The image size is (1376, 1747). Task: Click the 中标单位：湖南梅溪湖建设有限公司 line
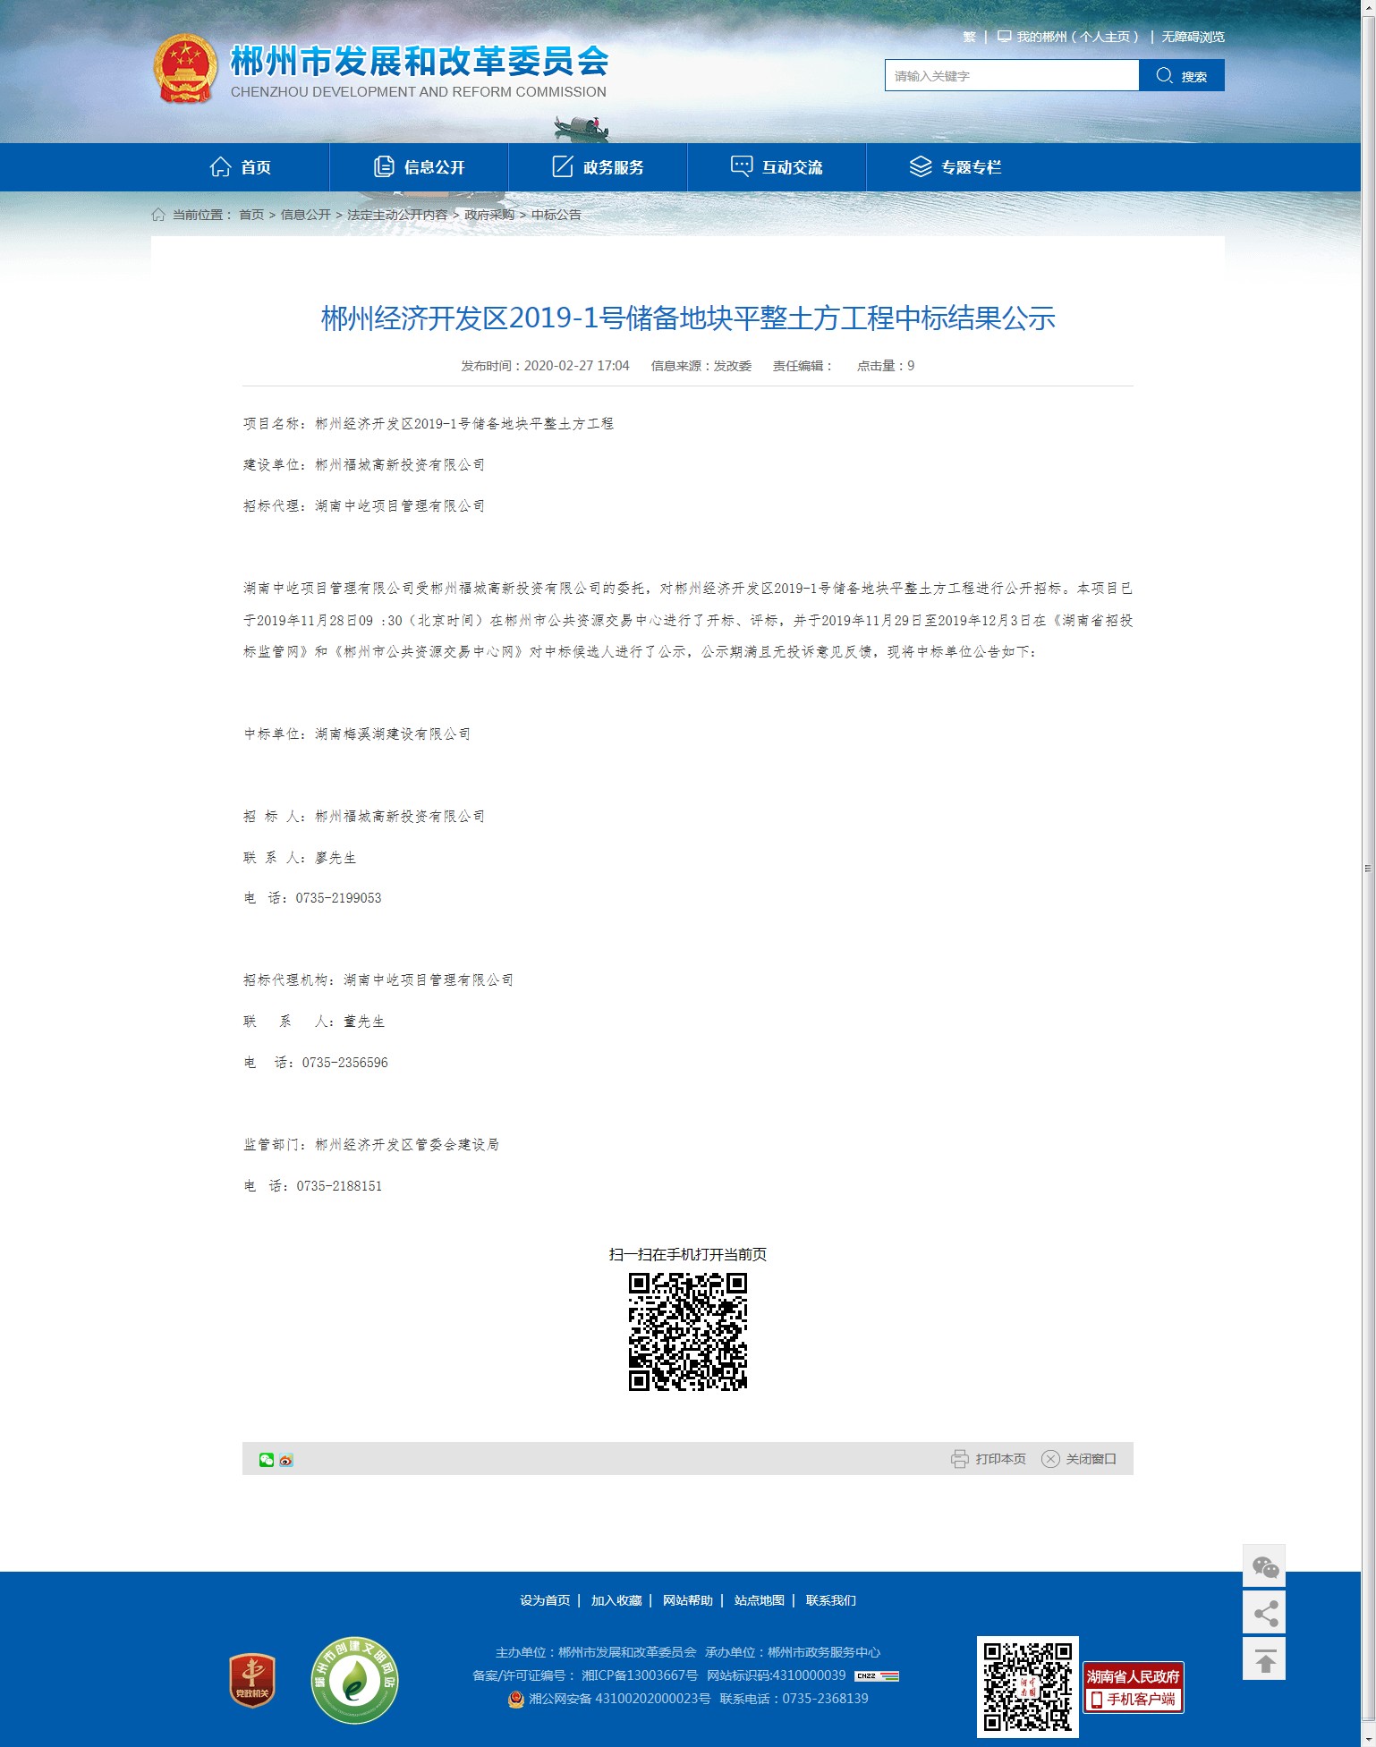pyautogui.click(x=358, y=734)
